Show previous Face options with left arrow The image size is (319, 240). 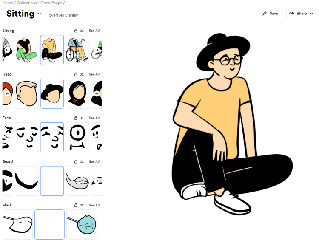[x=7, y=137]
